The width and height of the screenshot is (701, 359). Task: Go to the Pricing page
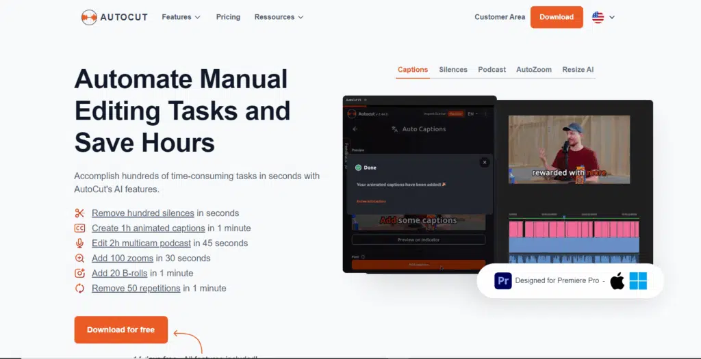click(x=228, y=17)
